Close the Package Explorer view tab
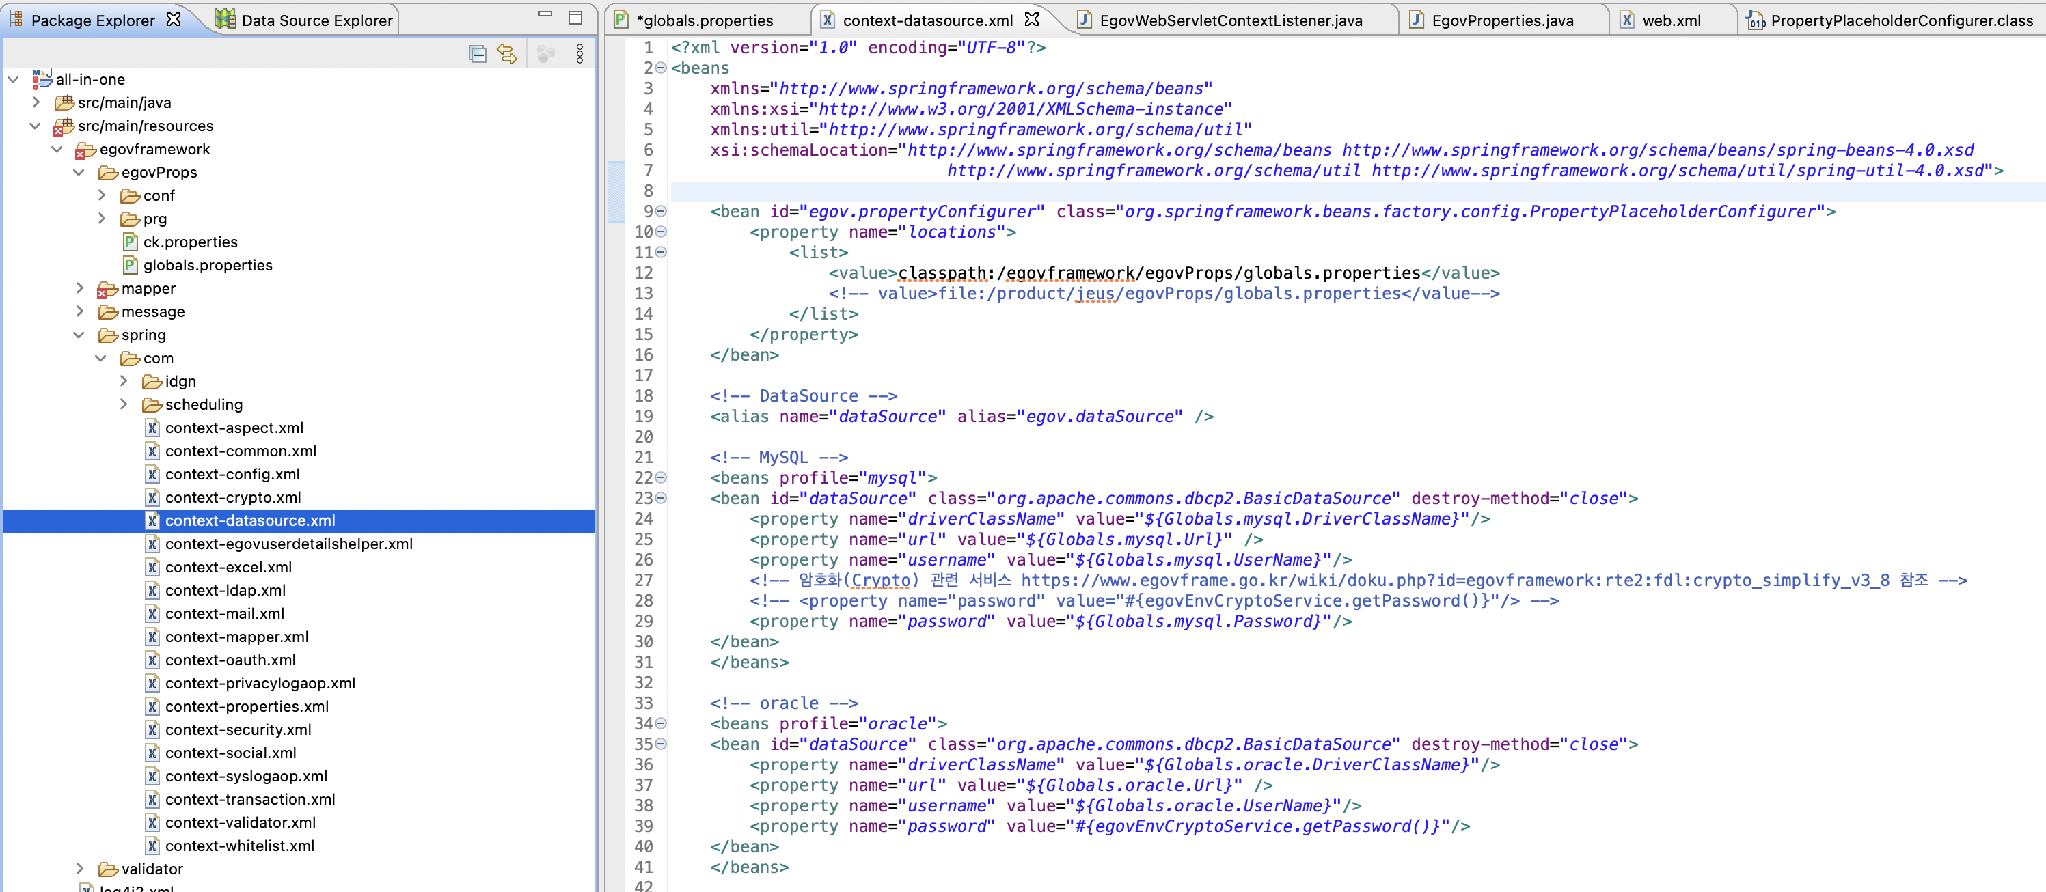The width and height of the screenshot is (2046, 892). 174,19
